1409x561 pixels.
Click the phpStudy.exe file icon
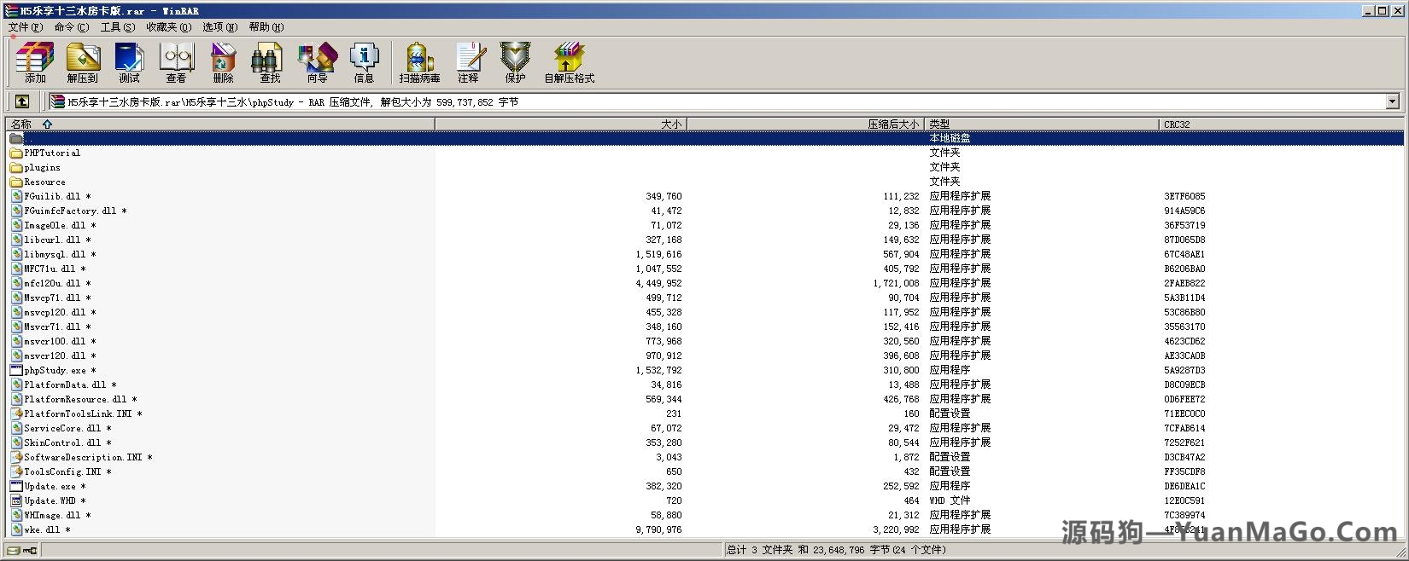click(16, 370)
